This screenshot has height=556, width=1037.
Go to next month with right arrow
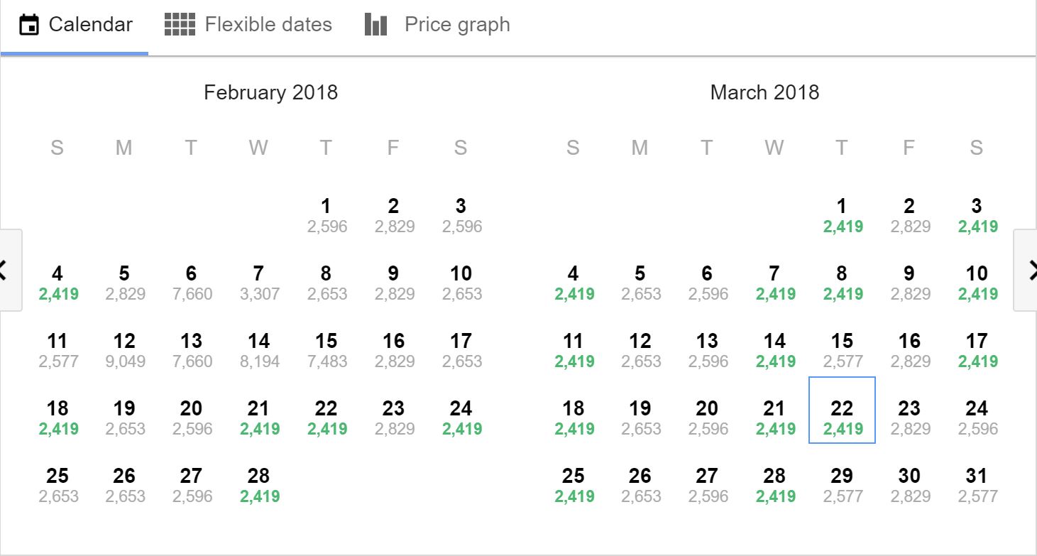(x=1027, y=270)
